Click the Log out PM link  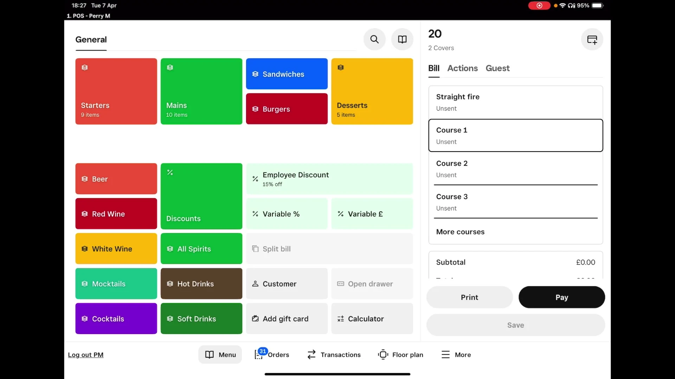click(x=85, y=354)
